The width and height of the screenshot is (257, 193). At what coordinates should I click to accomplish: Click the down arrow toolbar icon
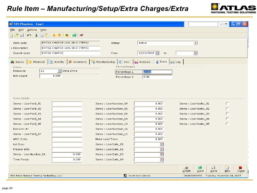[60, 35]
